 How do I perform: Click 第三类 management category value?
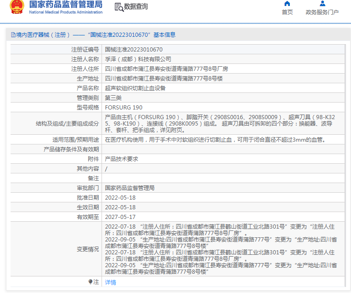[113, 98]
